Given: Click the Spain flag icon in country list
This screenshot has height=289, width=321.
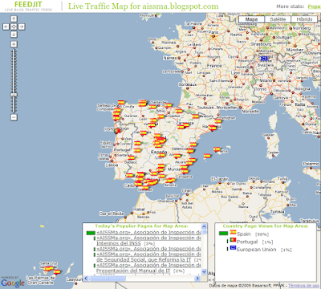Looking at the screenshot, I should tap(233, 232).
